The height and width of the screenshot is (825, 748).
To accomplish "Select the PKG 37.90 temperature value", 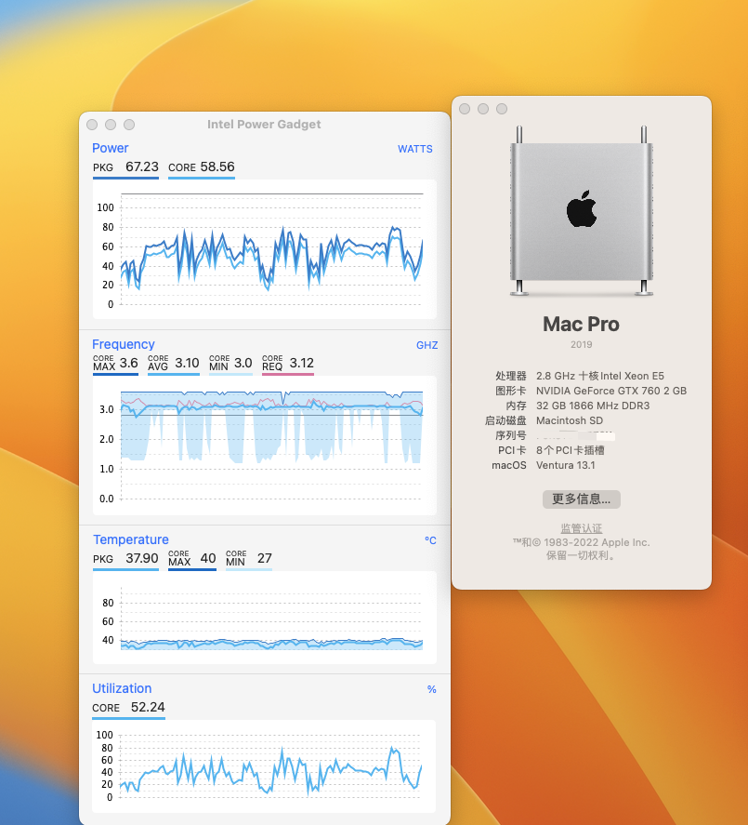I will tap(125, 559).
